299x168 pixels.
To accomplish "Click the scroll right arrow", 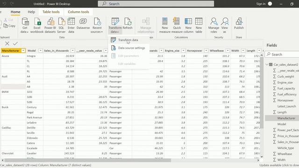I will [x=258, y=161].
